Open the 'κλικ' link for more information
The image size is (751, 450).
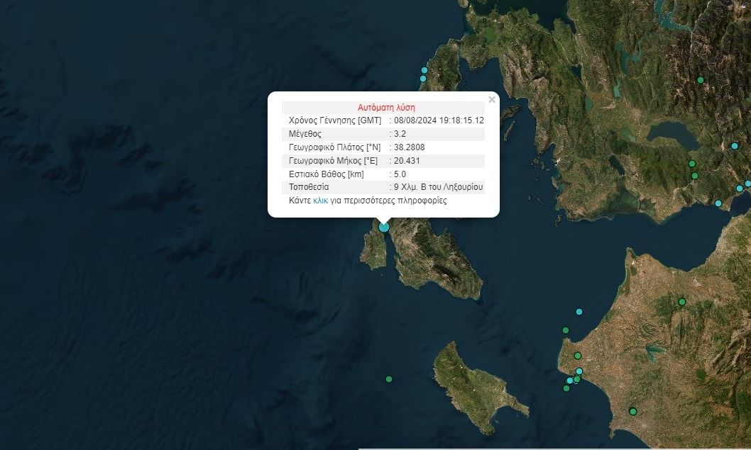coord(320,201)
